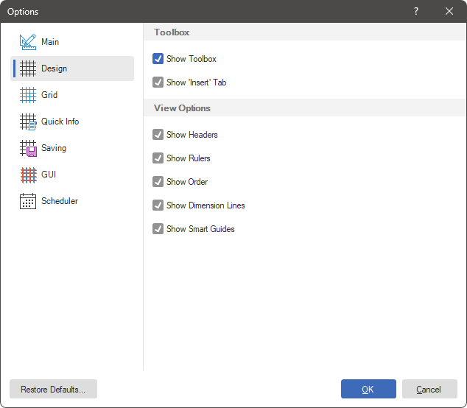Confirm changes with the OK button
Screen dimensions: 467x408
pyautogui.click(x=368, y=389)
